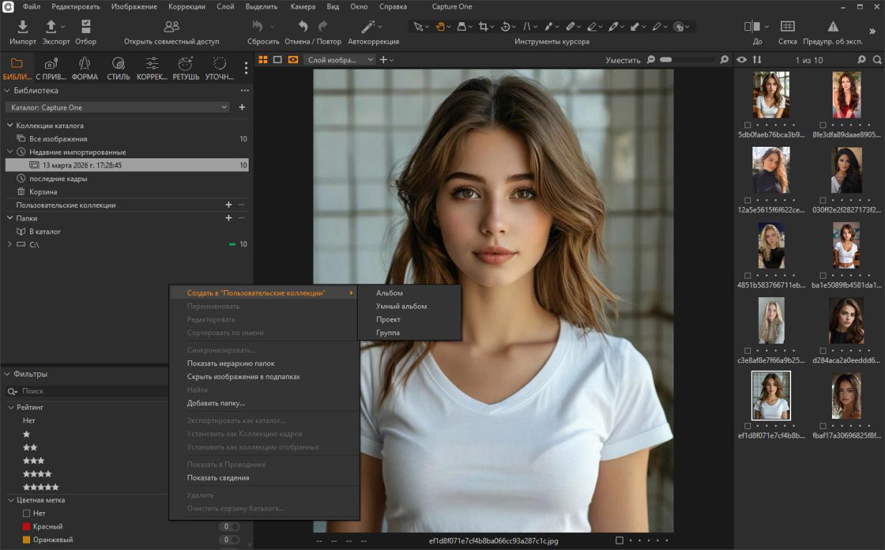Image resolution: width=885 pixels, height=550 pixels.
Task: Activate the orange Pan hand tool
Action: pyautogui.click(x=440, y=26)
